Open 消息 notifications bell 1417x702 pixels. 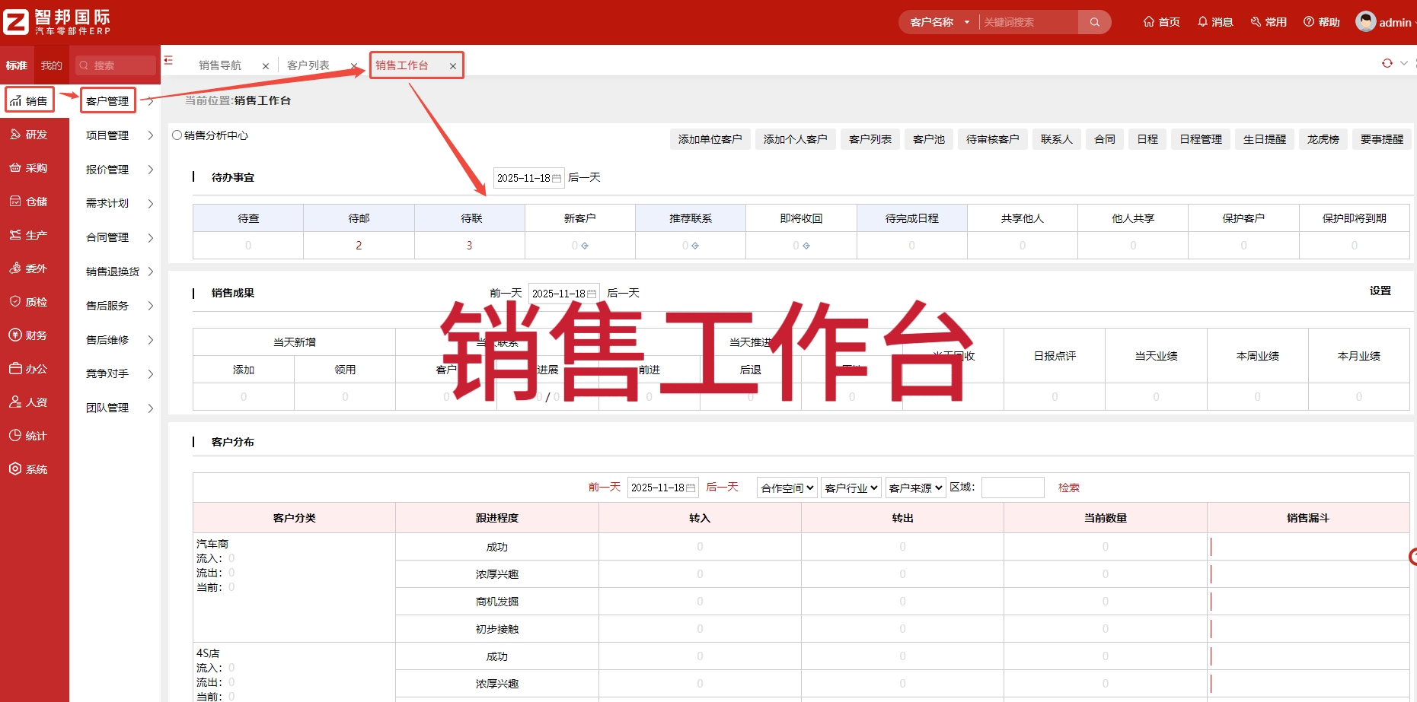(x=1214, y=22)
